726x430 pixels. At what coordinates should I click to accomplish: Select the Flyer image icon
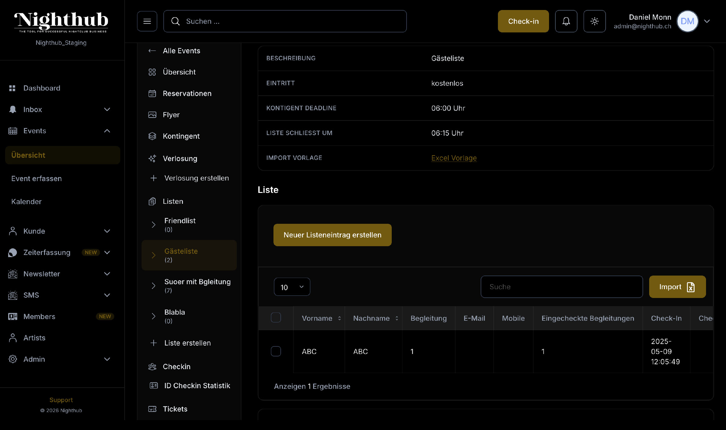click(153, 115)
